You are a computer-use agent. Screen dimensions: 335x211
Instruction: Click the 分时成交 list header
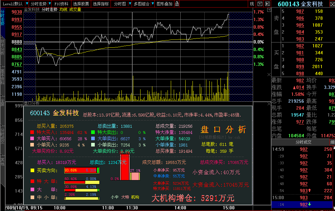point(303,142)
